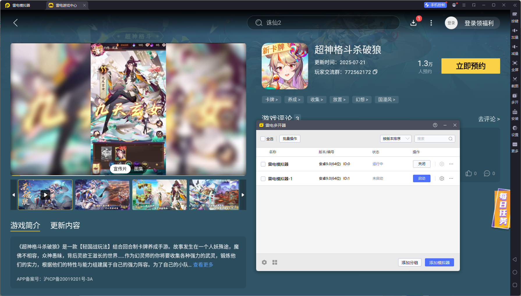The width and height of the screenshot is (521, 296).
Task: Check the 雷电模拟器-1 row checkbox
Action: (x=263, y=179)
